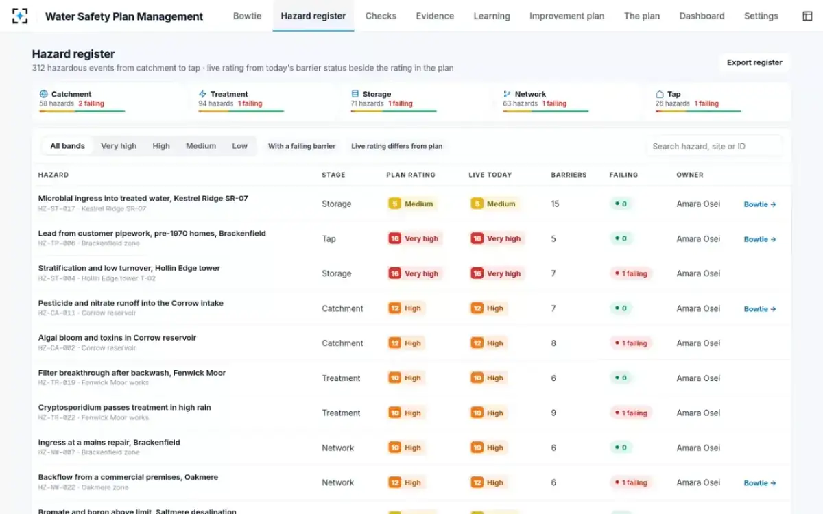Click the Export register button
Viewport: 823px width, 514px height.
click(754, 62)
